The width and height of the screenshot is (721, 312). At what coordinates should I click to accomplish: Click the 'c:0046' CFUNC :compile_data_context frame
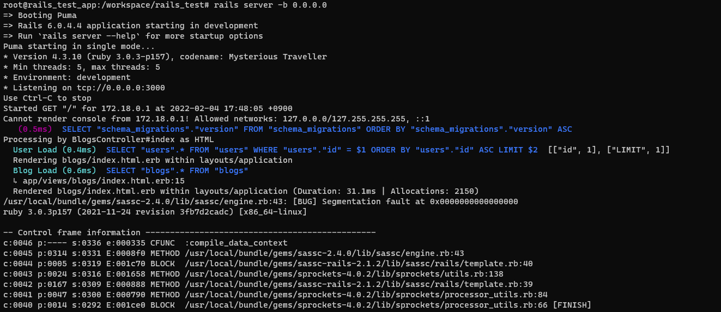point(145,243)
